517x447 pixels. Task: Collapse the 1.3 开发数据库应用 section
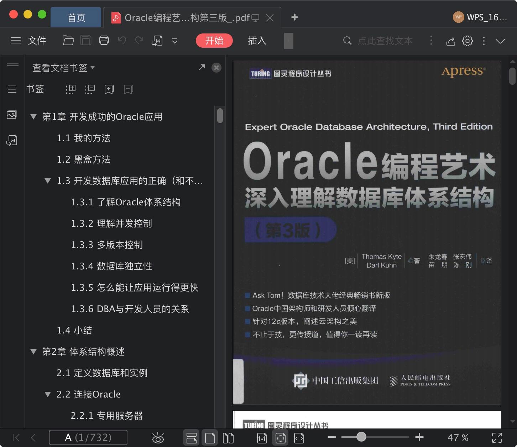coord(47,181)
